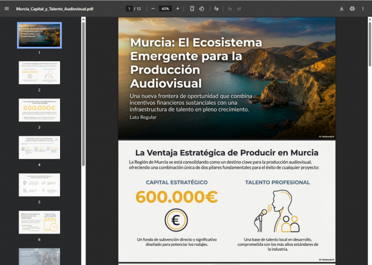372x265 pixels.
Task: Open the annotation draw tool
Action: pos(216,9)
